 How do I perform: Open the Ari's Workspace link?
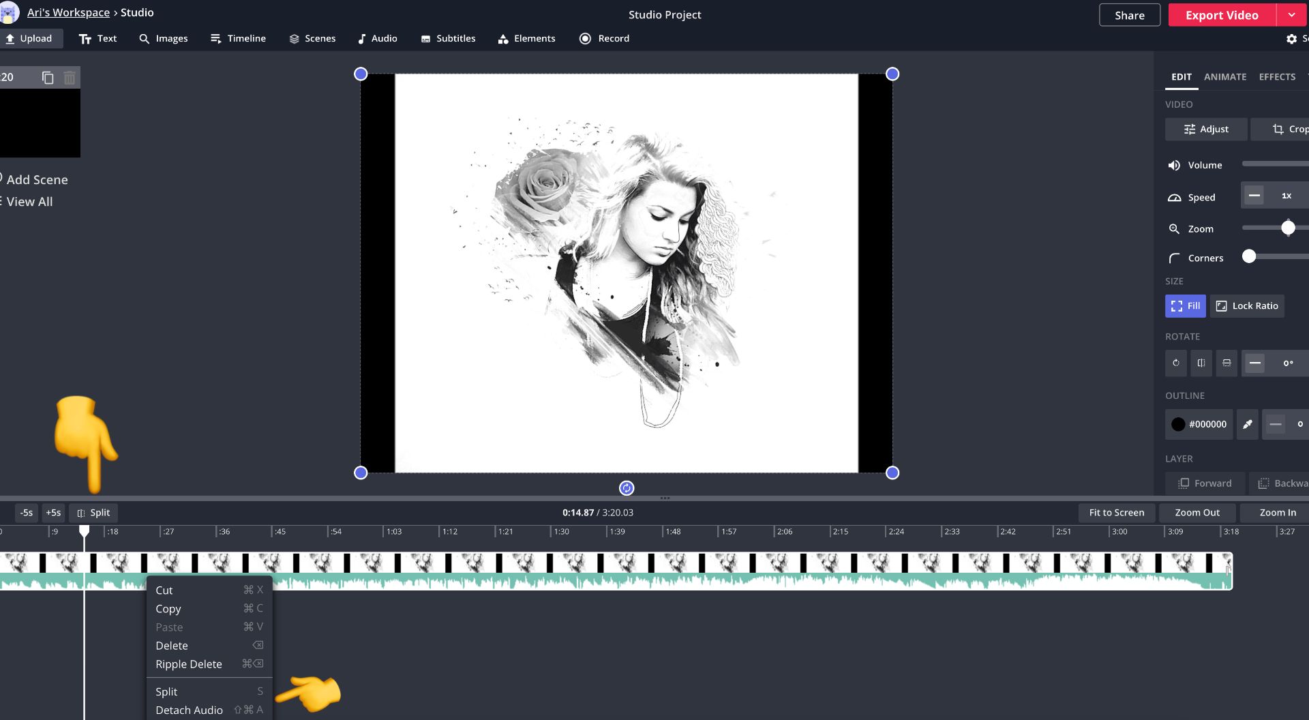(68, 12)
